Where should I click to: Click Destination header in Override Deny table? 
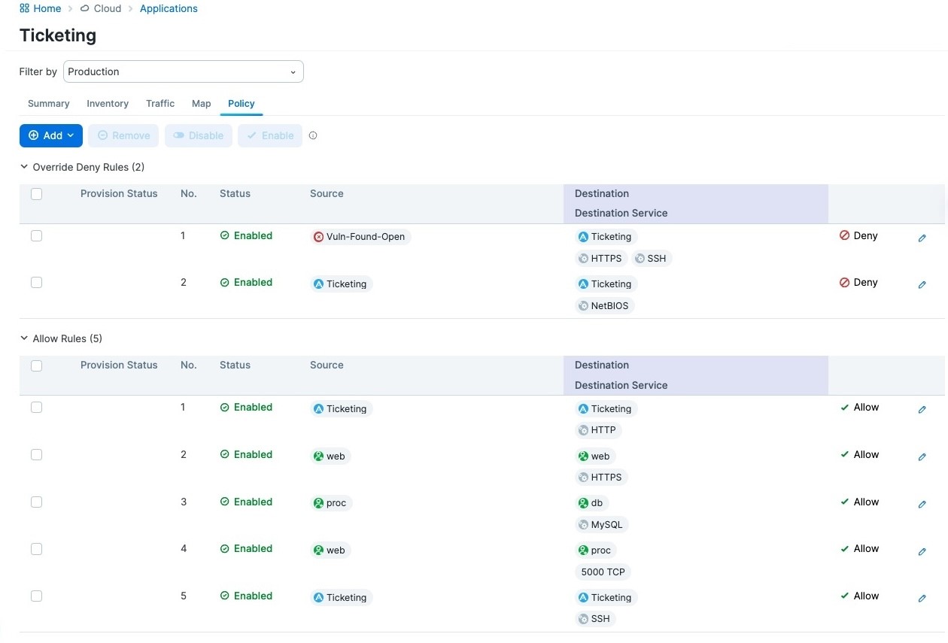(602, 193)
